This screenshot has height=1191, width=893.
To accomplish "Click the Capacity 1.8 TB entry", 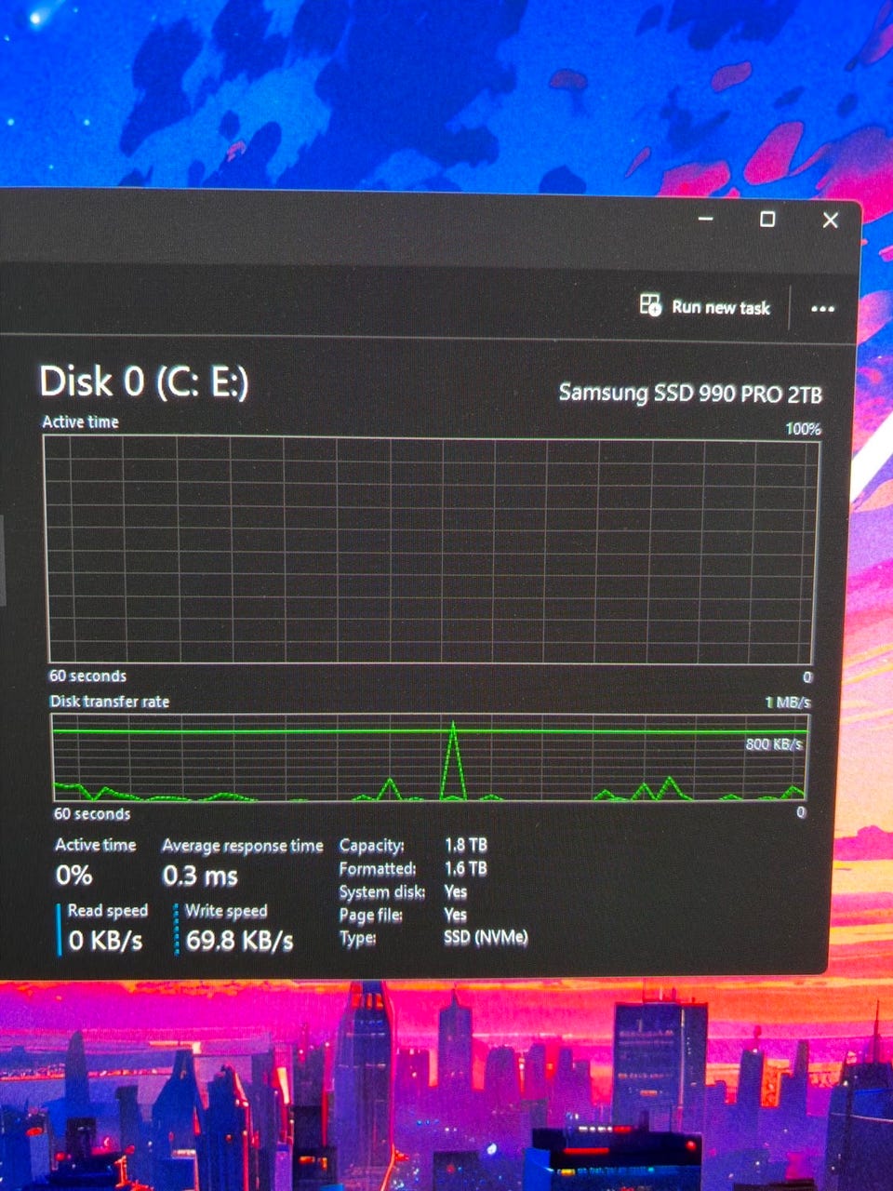I will pyautogui.click(x=413, y=846).
